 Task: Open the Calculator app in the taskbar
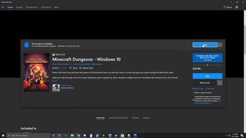point(91,135)
